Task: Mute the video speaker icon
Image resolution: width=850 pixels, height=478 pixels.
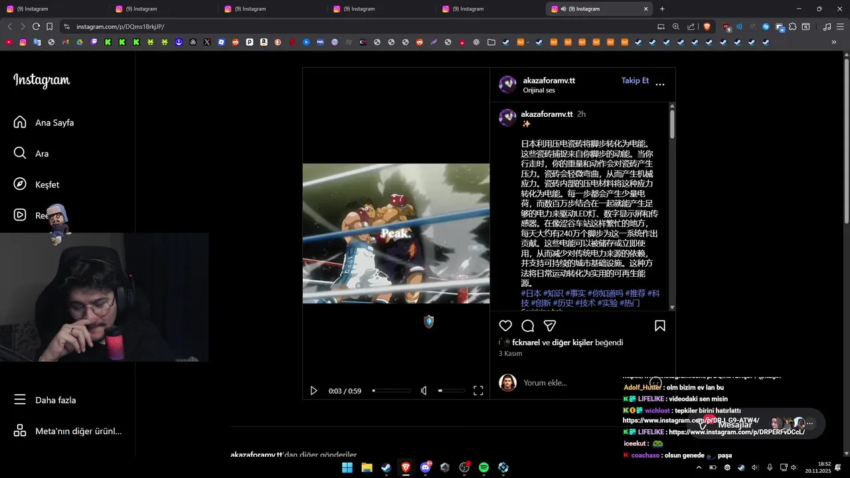Action: pyautogui.click(x=424, y=390)
